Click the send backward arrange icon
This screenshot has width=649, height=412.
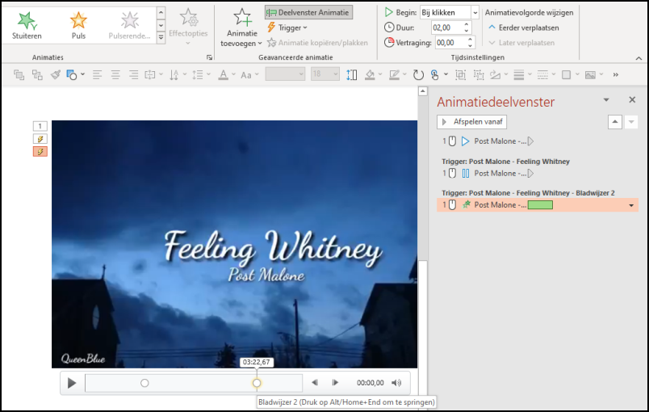tap(37, 75)
